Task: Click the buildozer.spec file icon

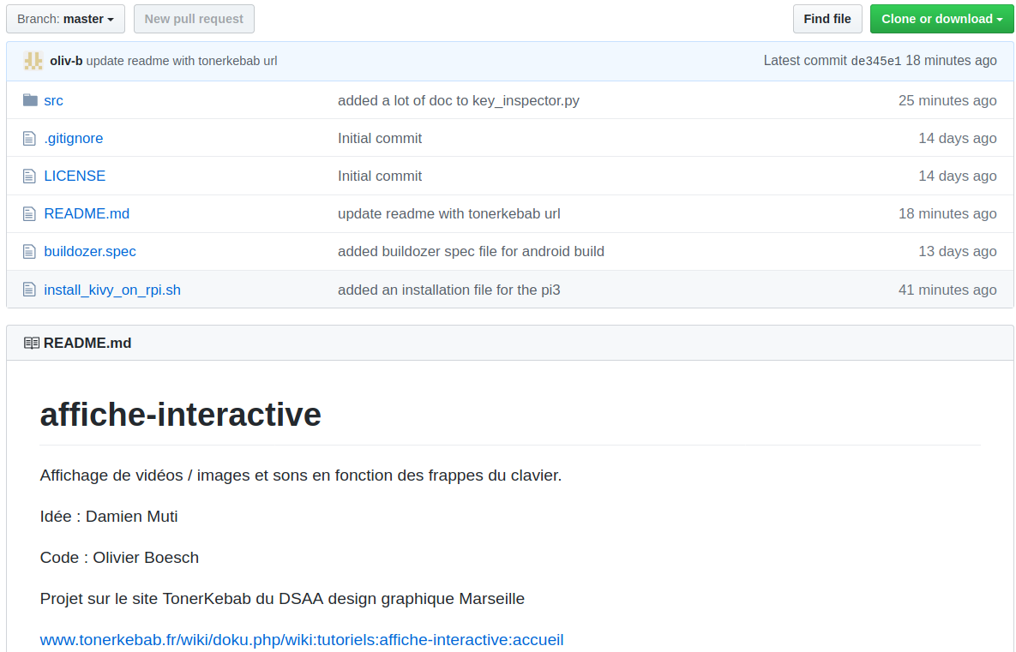Action: pos(30,251)
